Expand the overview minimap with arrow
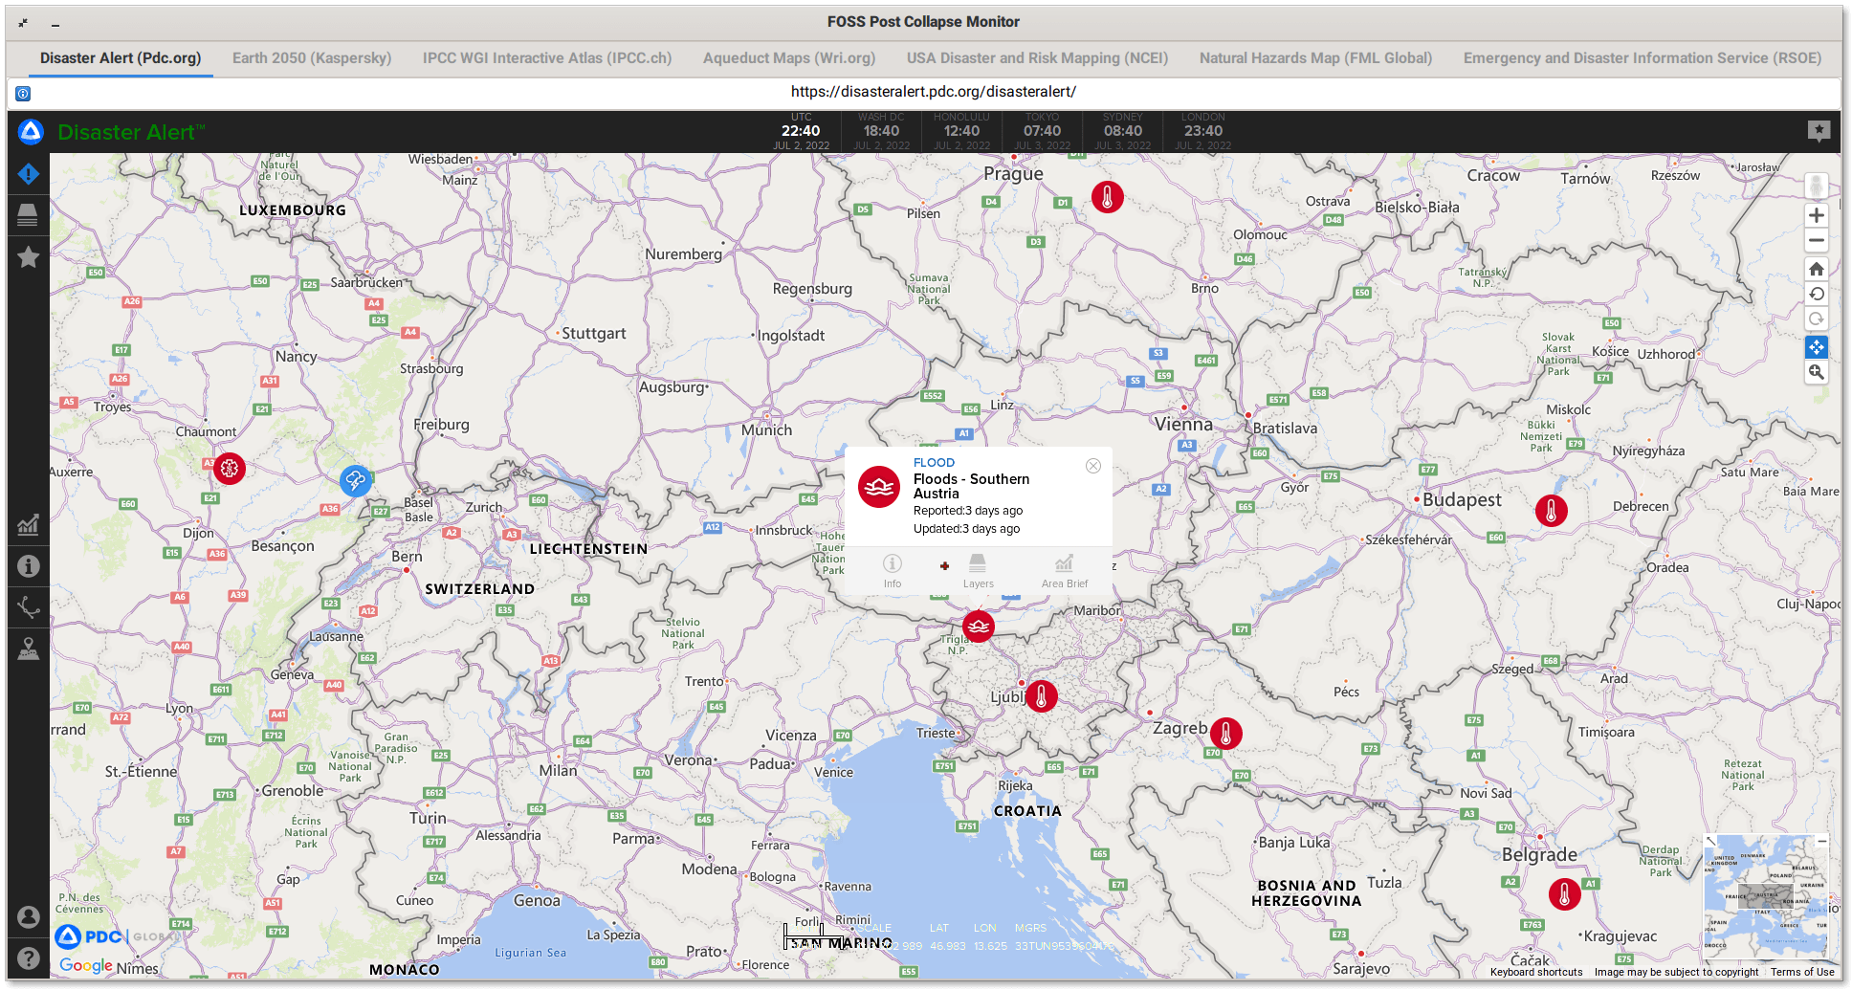The width and height of the screenshot is (1852, 990). pyautogui.click(x=1710, y=842)
